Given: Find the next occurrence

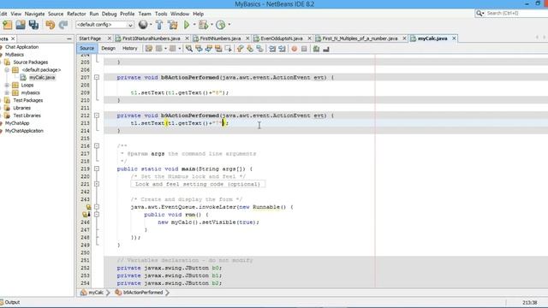Looking at the screenshot, I should pos(209,49).
